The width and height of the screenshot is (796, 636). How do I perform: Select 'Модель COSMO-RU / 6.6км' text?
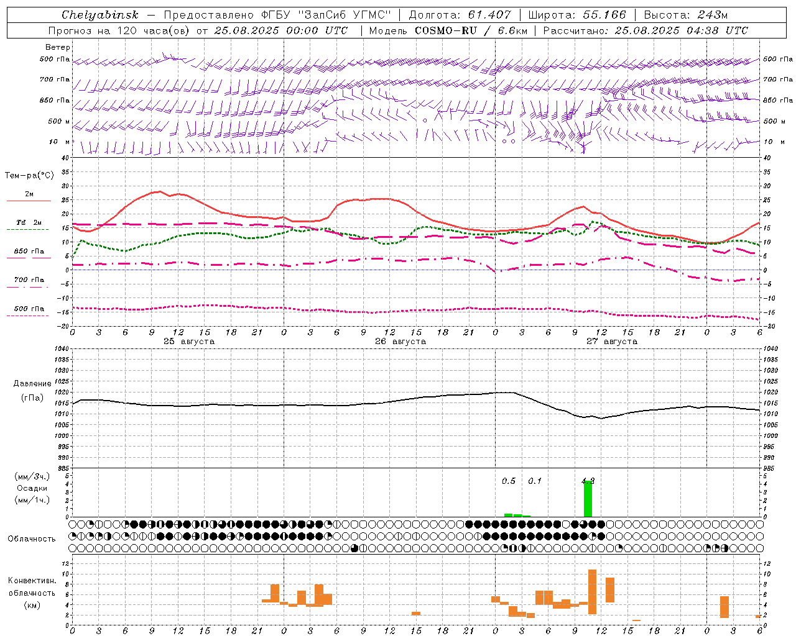click(x=447, y=30)
